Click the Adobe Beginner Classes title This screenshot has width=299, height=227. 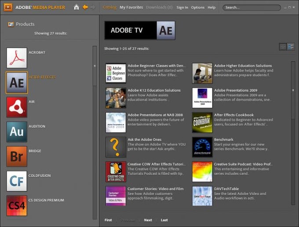click(157, 66)
